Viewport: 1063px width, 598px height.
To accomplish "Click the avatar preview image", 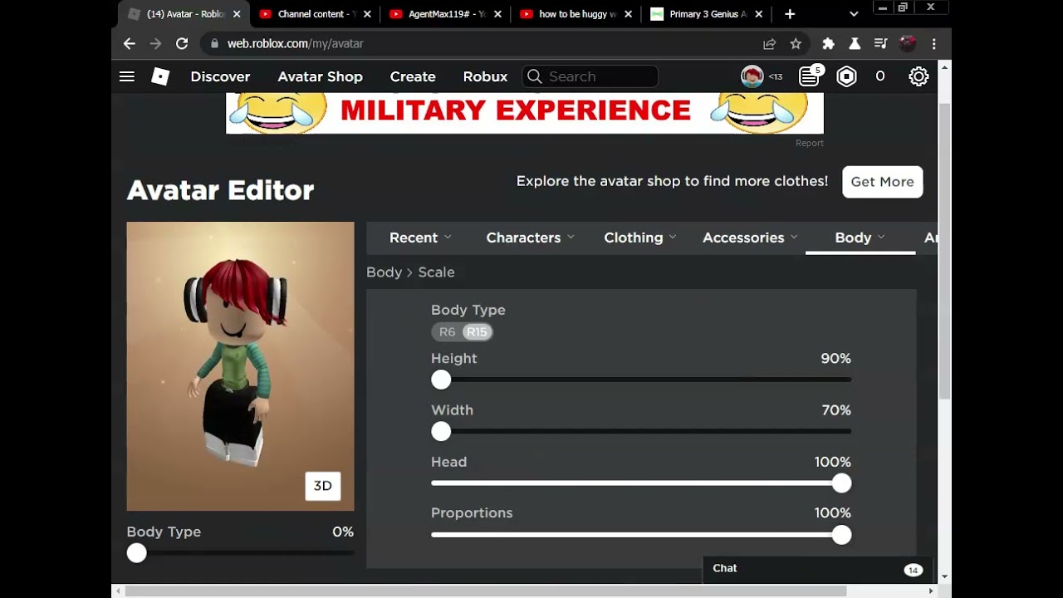I will pos(240,366).
